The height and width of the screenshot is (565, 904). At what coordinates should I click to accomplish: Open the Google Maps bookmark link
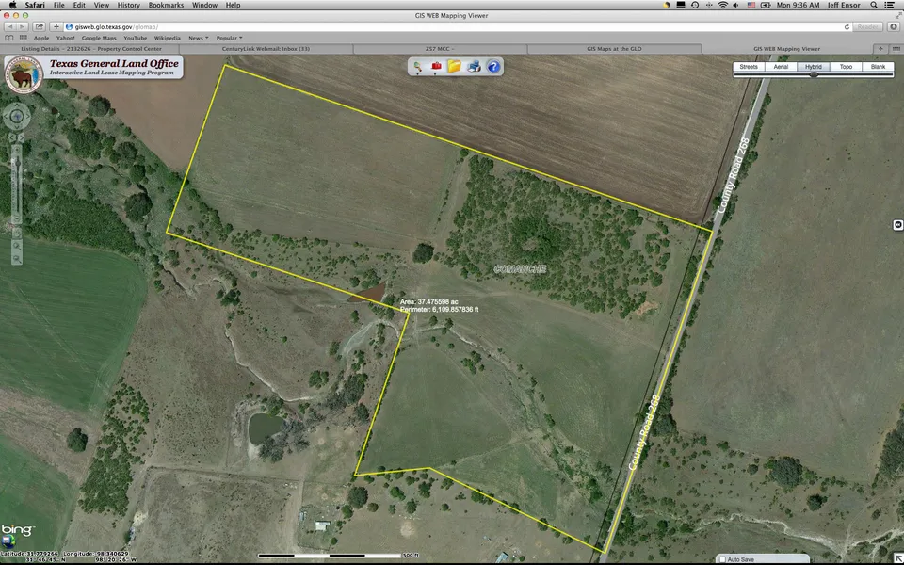click(x=98, y=38)
